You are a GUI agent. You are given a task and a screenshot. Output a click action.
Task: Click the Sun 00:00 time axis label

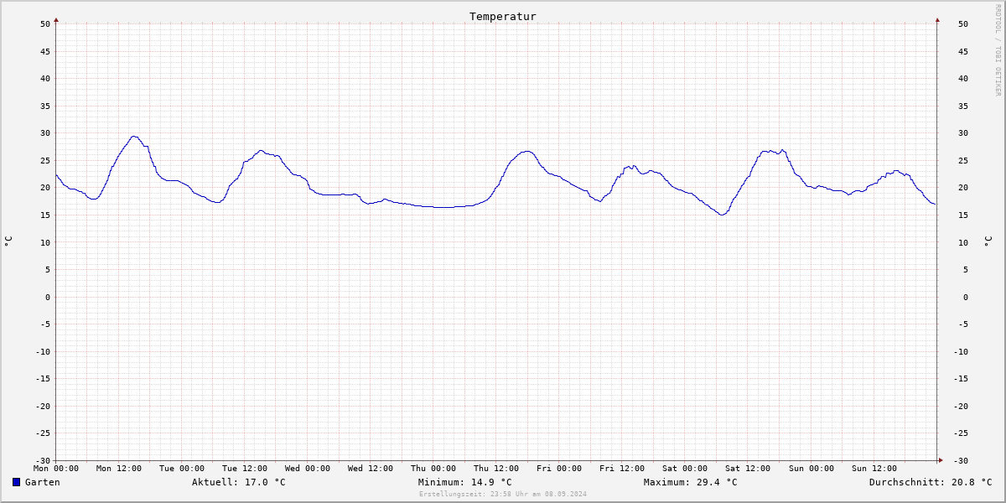811,469
